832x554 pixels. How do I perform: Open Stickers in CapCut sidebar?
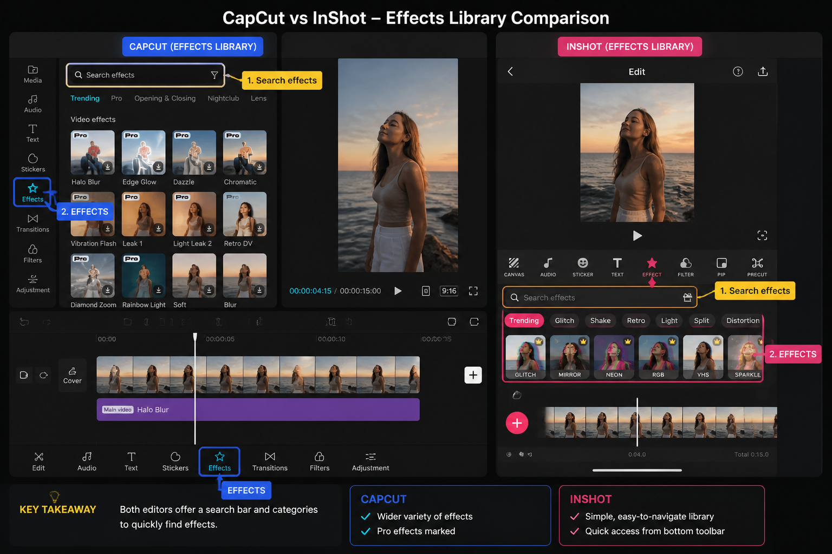[x=32, y=163]
